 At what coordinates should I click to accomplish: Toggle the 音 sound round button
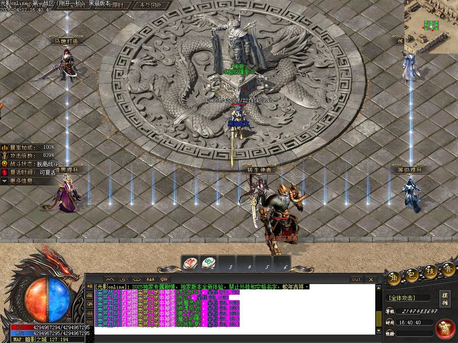coord(448,269)
